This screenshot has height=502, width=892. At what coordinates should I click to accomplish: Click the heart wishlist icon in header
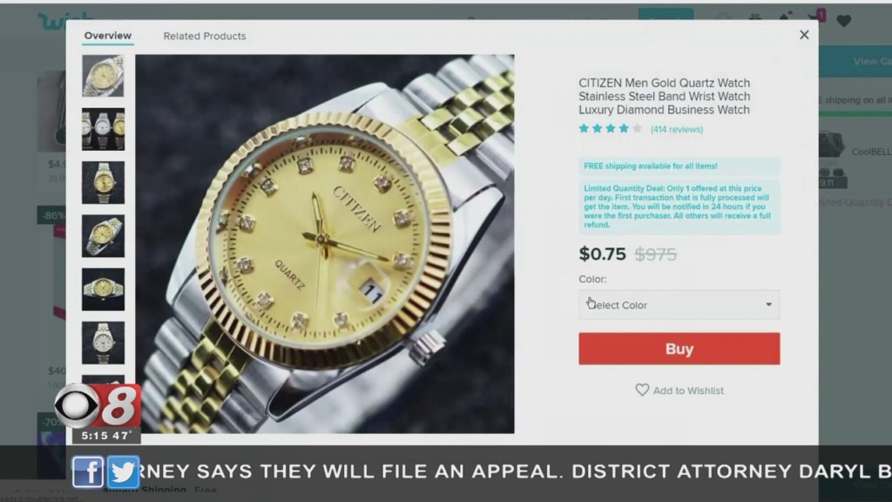coord(843,21)
